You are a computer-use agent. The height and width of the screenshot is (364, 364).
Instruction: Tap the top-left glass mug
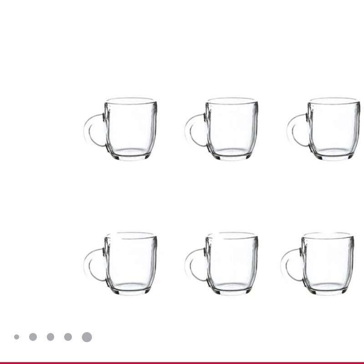121,129
